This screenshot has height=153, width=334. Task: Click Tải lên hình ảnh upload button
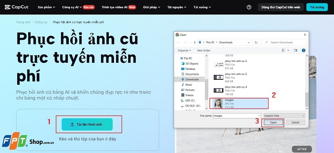tap(87, 124)
